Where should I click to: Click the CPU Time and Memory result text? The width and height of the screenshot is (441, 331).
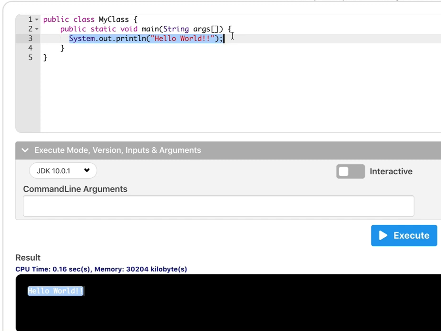coord(101,270)
